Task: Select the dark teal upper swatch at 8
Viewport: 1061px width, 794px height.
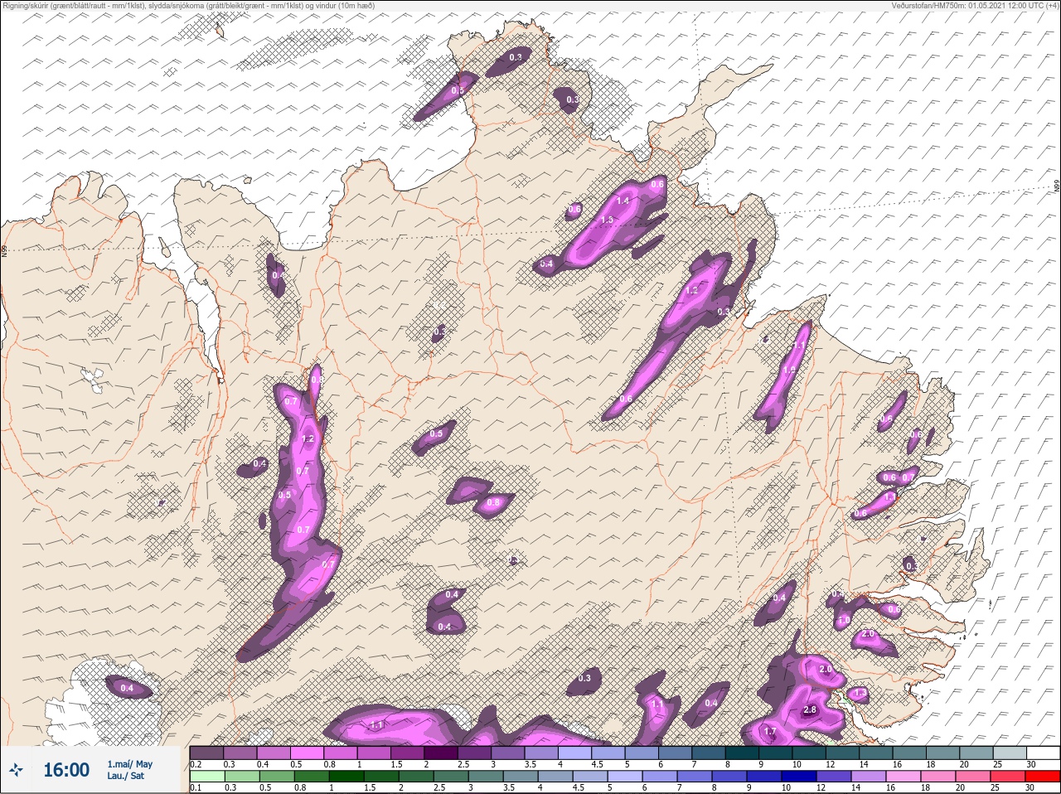Action: tap(742, 753)
